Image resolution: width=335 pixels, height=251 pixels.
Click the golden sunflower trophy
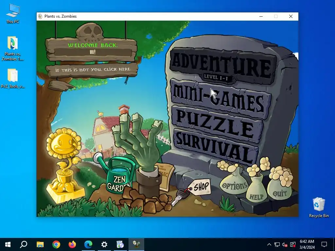[x=64, y=165]
